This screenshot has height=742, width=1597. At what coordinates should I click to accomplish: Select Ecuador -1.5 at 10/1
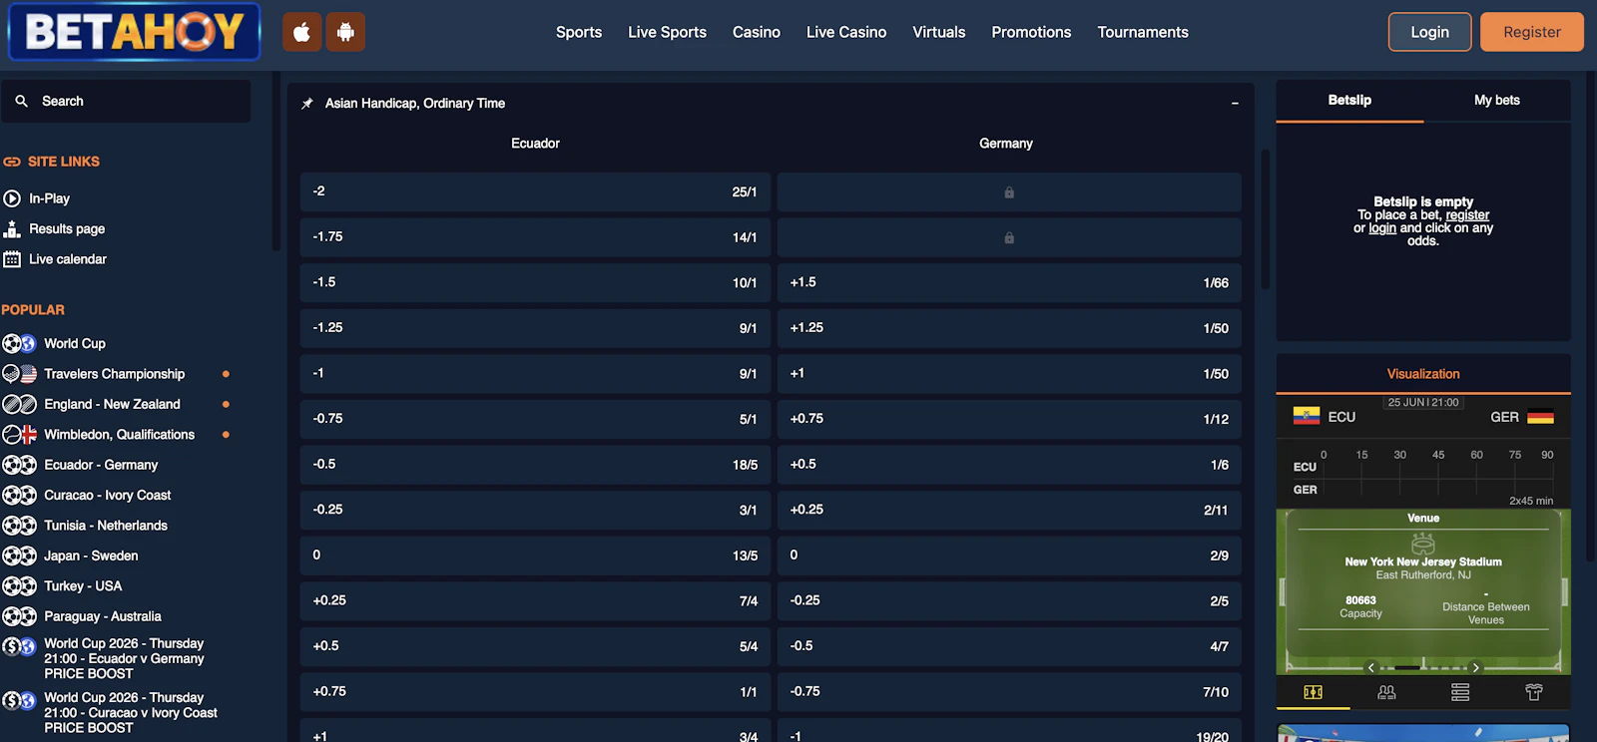(x=535, y=283)
